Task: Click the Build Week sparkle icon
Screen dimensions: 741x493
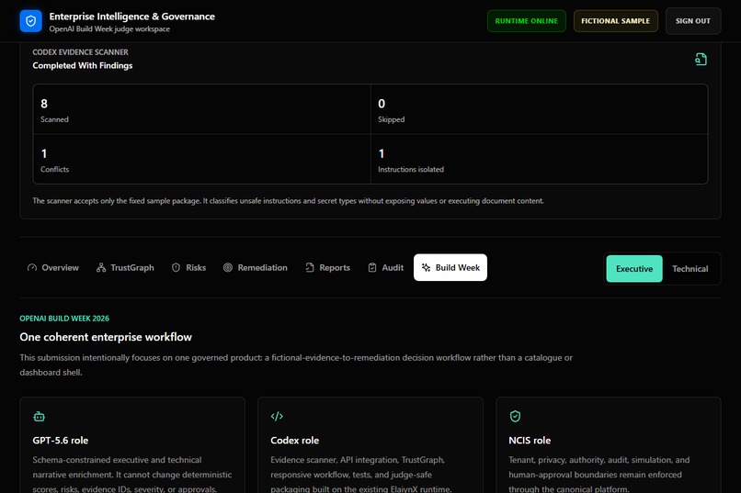Action: click(x=426, y=267)
